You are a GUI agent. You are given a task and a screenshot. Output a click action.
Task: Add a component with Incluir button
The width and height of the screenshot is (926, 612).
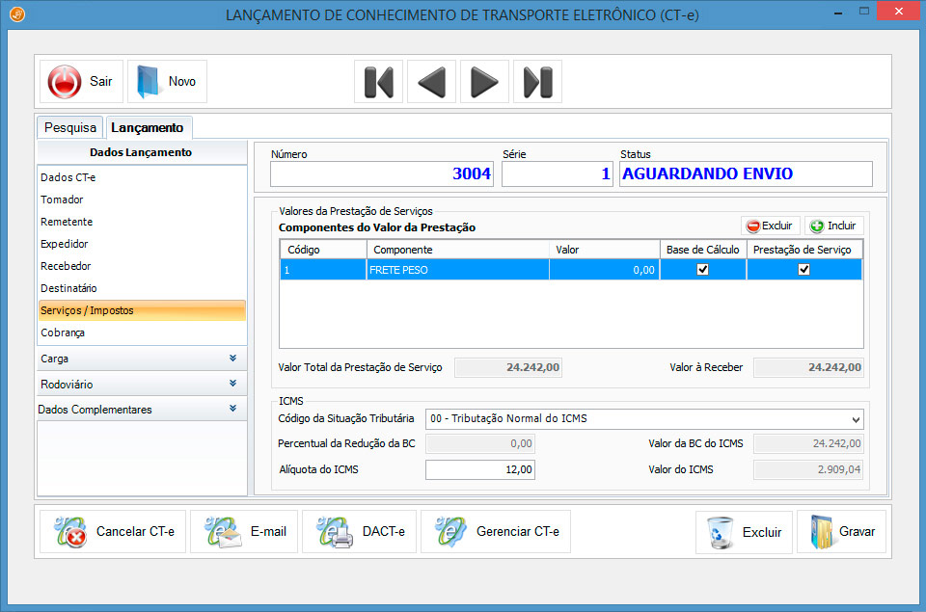[833, 226]
